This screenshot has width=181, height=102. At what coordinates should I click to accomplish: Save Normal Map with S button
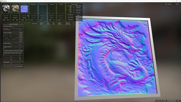27,14
